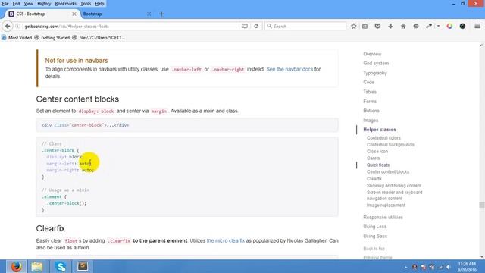The width and height of the screenshot is (485, 273).
Task: Jump to Using Less in the sidebar
Action: [x=374, y=227]
